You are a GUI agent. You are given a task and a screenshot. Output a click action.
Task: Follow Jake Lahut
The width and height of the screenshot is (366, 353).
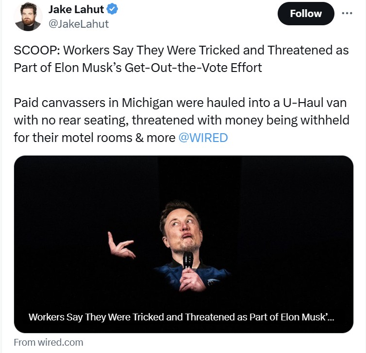click(x=305, y=14)
